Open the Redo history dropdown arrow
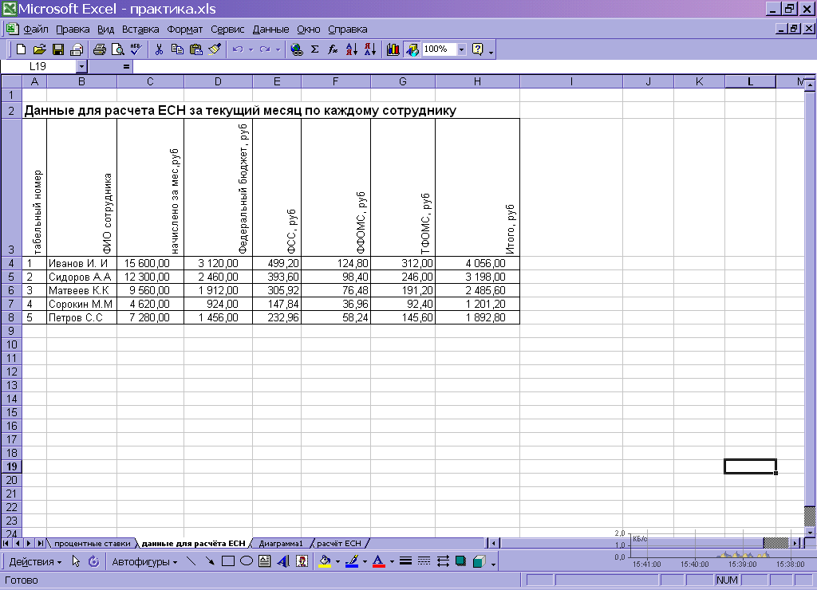 pyautogui.click(x=278, y=50)
